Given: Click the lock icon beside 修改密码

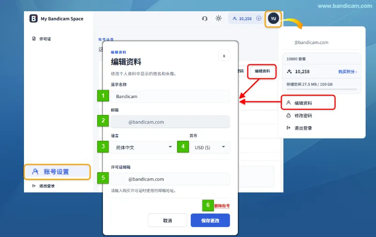Looking at the screenshot, I should point(289,115).
